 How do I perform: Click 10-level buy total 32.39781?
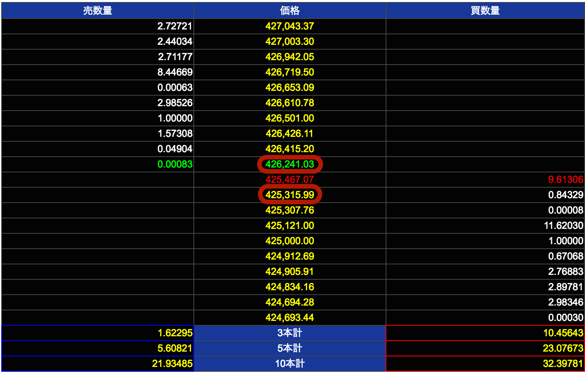pyautogui.click(x=563, y=364)
